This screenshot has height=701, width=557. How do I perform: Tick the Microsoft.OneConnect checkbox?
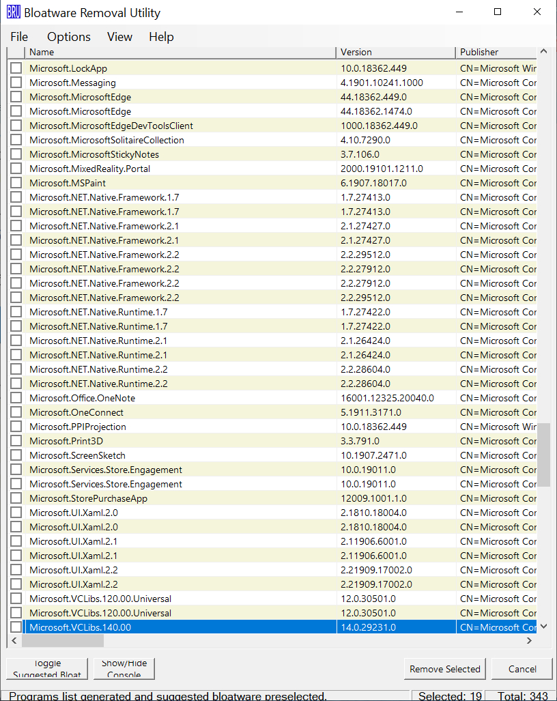point(16,412)
